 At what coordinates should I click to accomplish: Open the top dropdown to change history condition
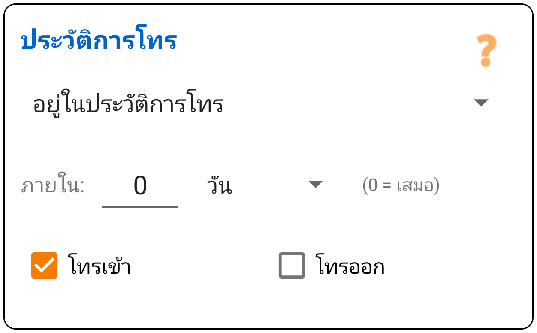[x=482, y=102]
